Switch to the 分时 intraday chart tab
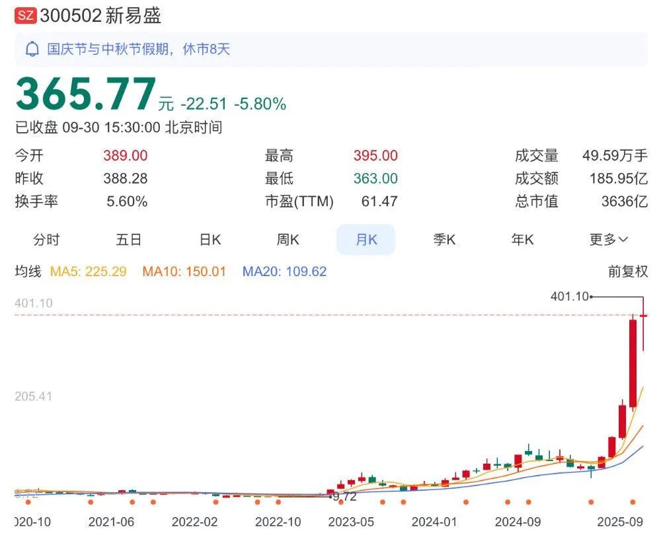This screenshot has width=661, height=537. [x=46, y=240]
